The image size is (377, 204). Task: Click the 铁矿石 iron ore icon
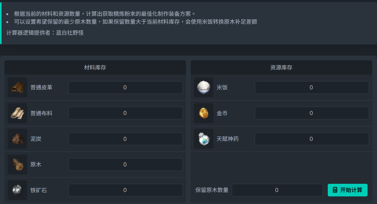click(17, 190)
